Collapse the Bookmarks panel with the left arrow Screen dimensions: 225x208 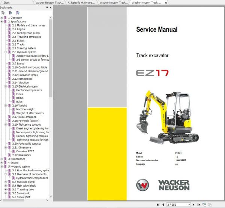click(51, 7)
